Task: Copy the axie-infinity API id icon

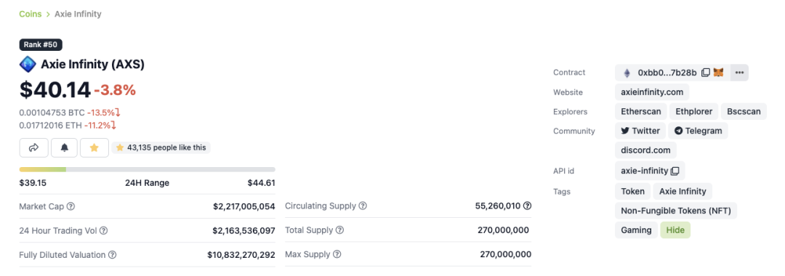Action: [675, 171]
